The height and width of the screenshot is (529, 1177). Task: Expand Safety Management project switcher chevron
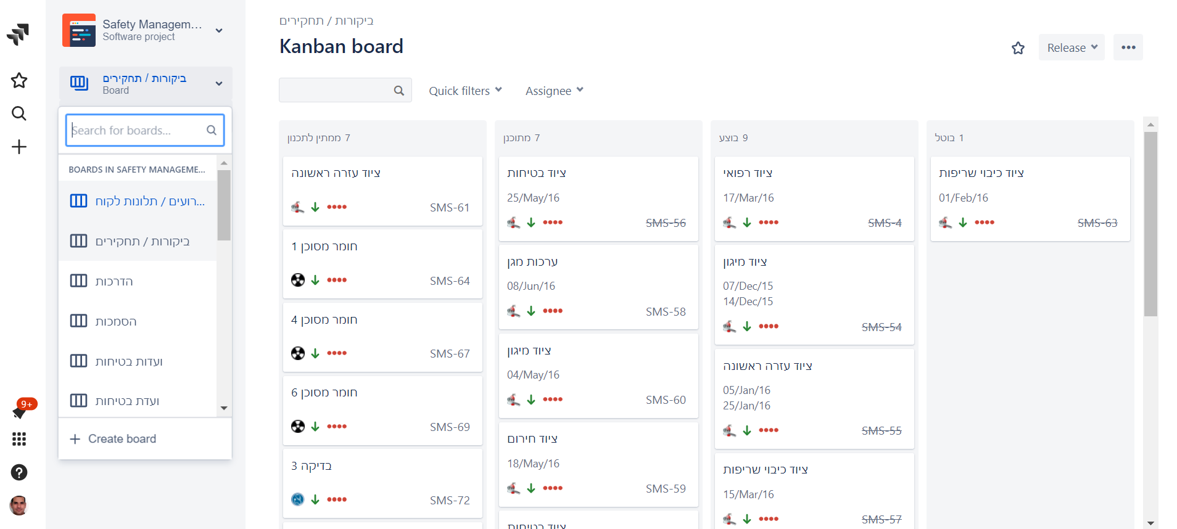pos(219,31)
